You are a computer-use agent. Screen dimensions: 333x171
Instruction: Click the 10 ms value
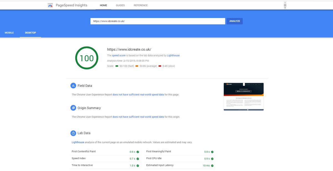(x=206, y=166)
